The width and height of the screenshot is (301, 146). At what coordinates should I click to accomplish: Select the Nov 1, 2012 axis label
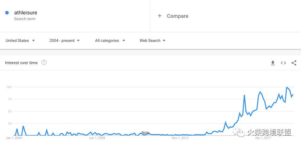(x=180, y=138)
